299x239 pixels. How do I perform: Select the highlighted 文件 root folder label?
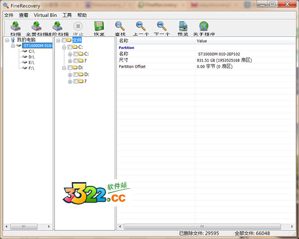tap(77, 40)
